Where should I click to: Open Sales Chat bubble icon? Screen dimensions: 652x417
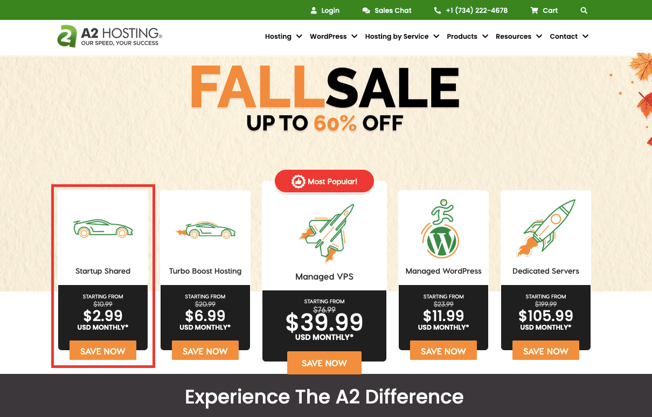(366, 10)
